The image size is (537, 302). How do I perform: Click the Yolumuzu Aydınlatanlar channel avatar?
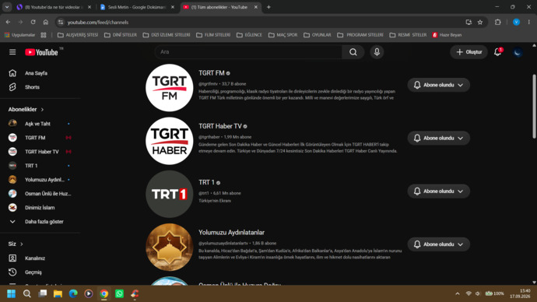[169, 247]
